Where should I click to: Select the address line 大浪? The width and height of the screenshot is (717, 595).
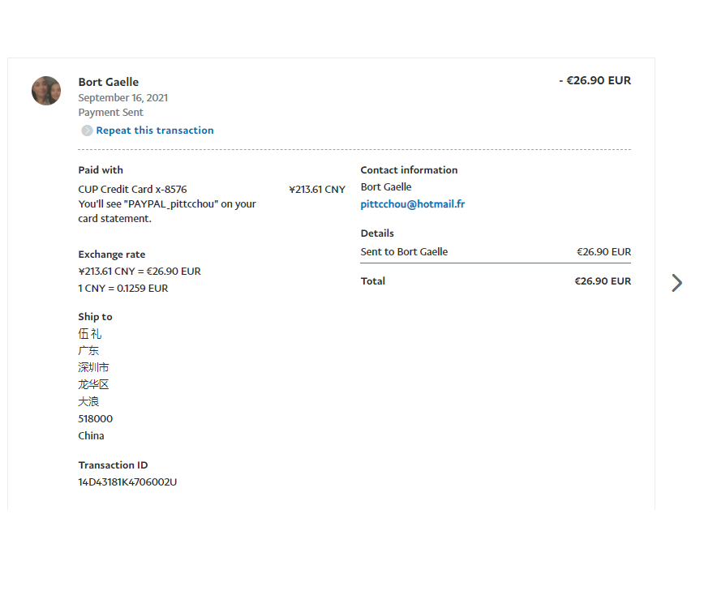tap(88, 401)
